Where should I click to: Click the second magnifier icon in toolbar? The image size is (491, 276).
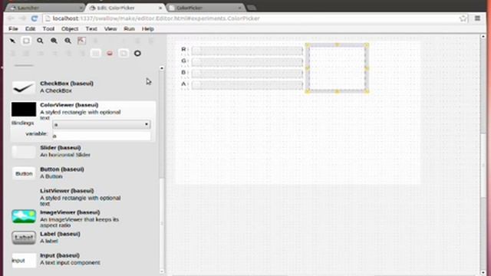click(x=54, y=41)
